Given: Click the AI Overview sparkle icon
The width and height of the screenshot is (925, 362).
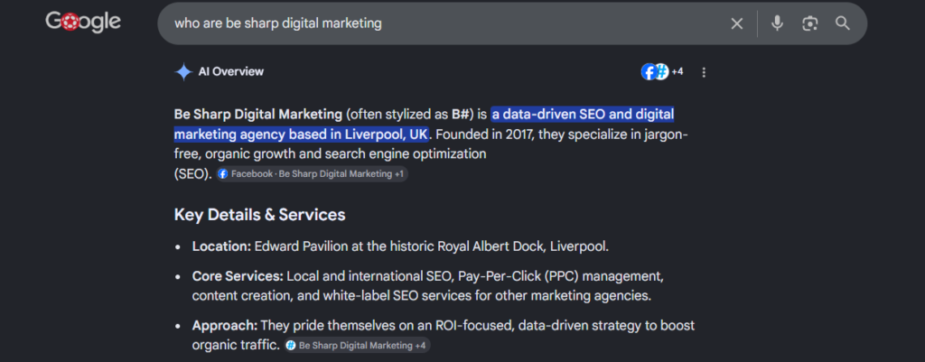Looking at the screenshot, I should click(x=183, y=72).
